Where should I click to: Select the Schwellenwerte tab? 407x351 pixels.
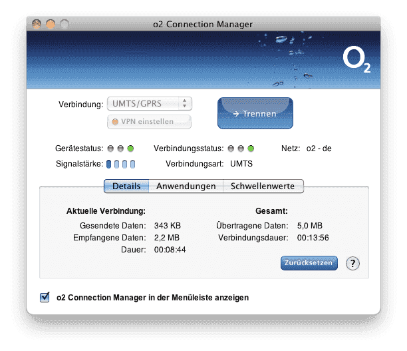coord(263,186)
